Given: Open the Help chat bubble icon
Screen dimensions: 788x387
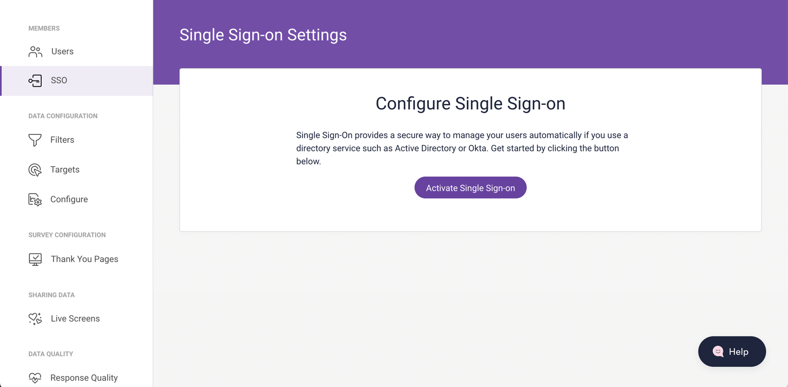Looking at the screenshot, I should pos(718,351).
